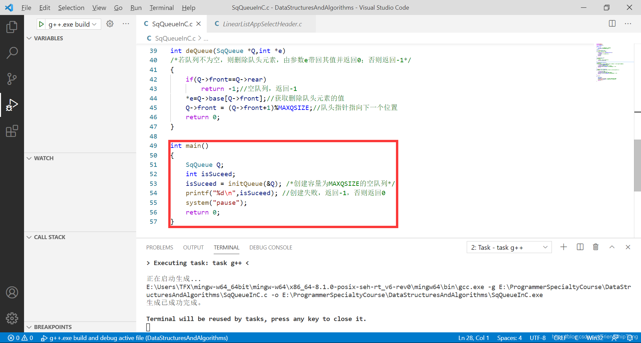641x343 pixels.
Task: Start debugging with the green play button
Action: tap(41, 24)
